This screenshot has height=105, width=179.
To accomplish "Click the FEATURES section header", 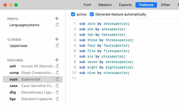I will point(15,60).
